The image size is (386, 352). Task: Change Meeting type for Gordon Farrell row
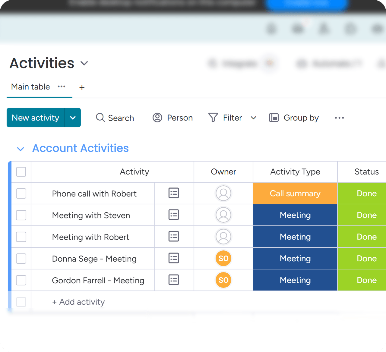click(x=295, y=280)
